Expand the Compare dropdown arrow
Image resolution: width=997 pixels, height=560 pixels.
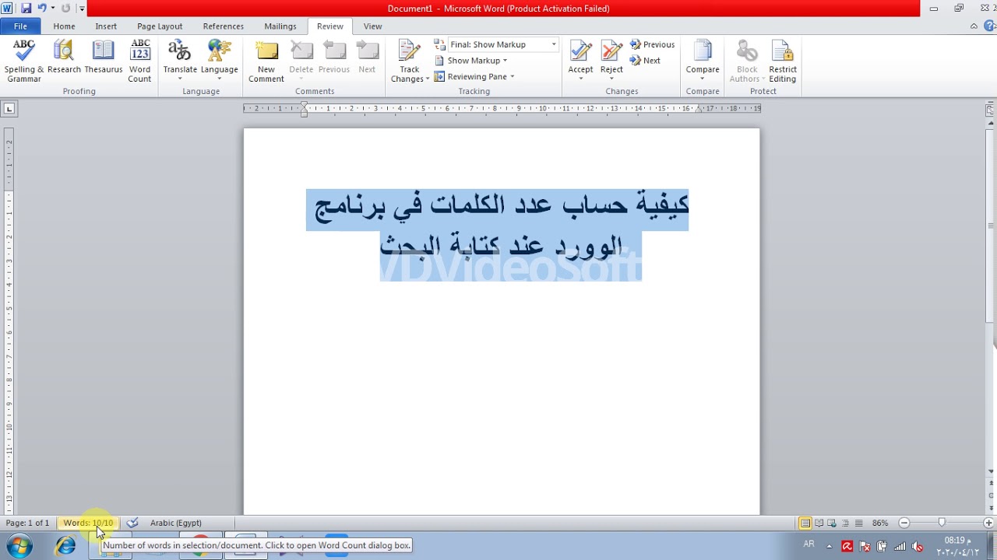703,79
